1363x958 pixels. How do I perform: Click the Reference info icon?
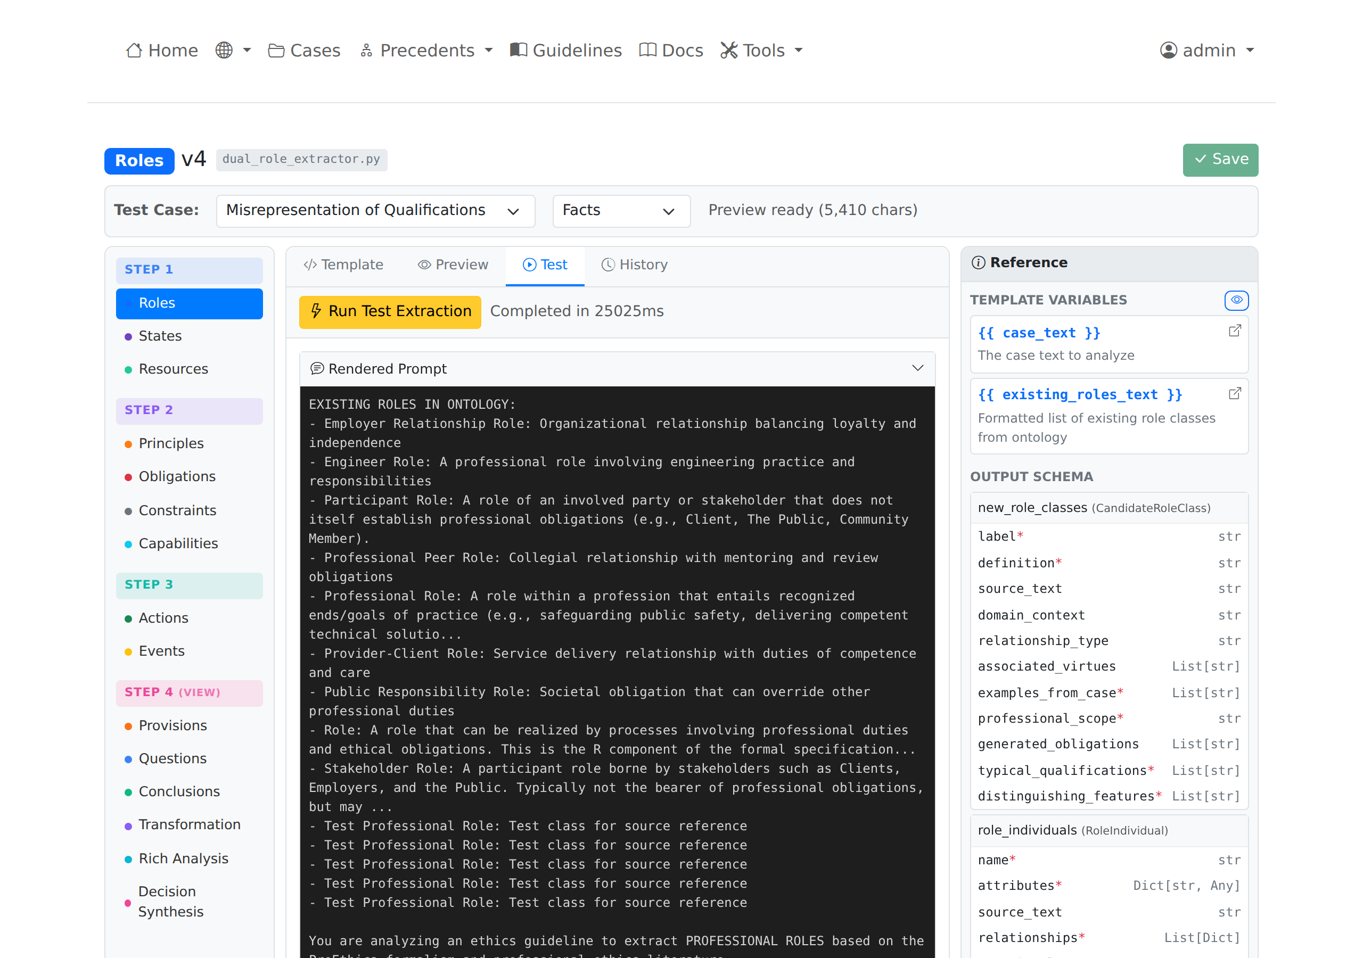(978, 263)
